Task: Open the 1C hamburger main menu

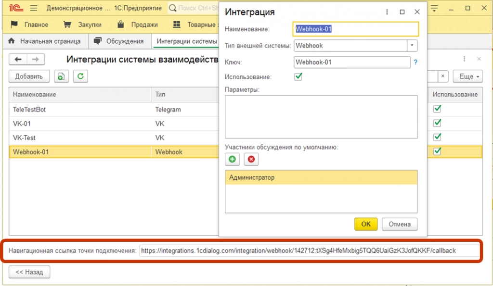Action: 34,8
